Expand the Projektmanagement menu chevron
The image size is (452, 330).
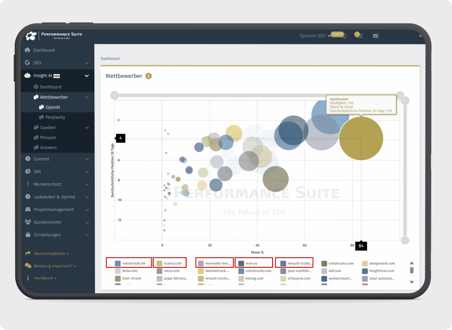click(x=87, y=210)
